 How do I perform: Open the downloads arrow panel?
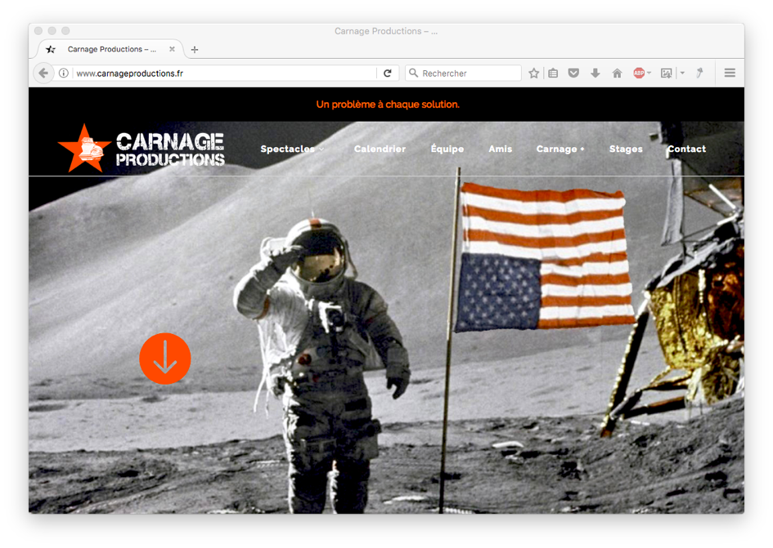(595, 74)
